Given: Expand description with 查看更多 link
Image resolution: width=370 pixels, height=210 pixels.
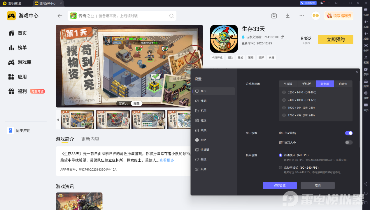Looking at the screenshot, I should click(167, 160).
